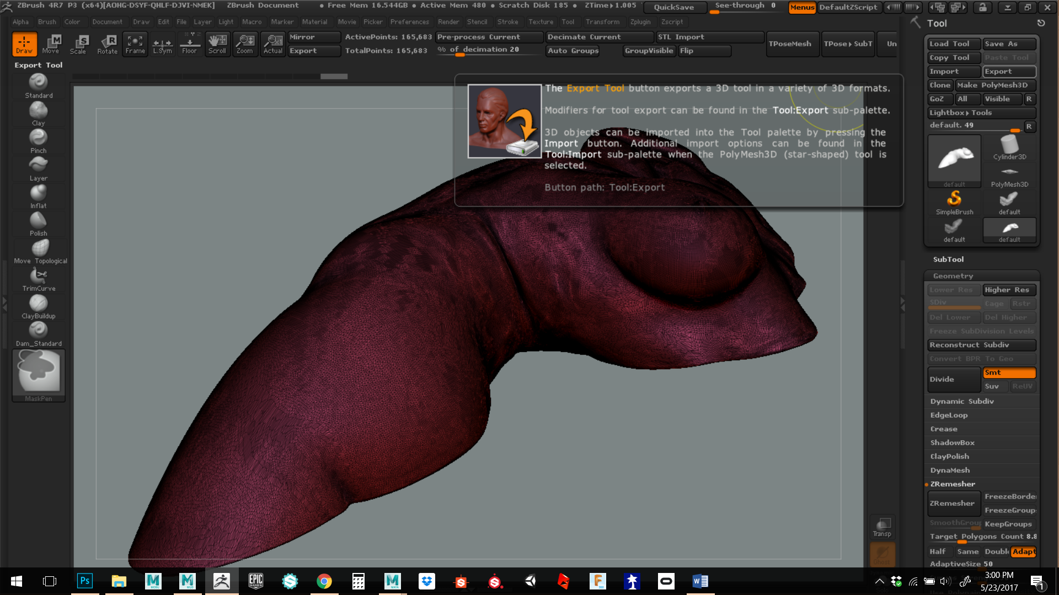Open Word from the taskbar
This screenshot has width=1059, height=595.
coord(700,581)
